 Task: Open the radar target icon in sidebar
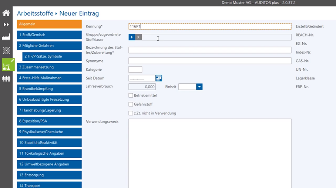click(6, 50)
